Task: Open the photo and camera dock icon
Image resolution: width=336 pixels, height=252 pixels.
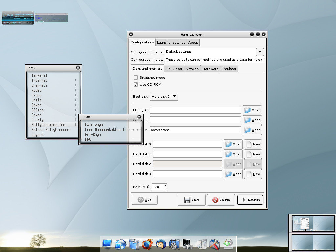Action: pyautogui.click(x=187, y=244)
